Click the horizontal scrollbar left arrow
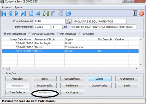 click(x=4, y=68)
